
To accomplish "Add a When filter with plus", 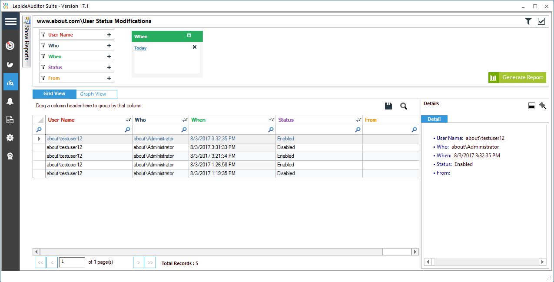I will 109,56.
